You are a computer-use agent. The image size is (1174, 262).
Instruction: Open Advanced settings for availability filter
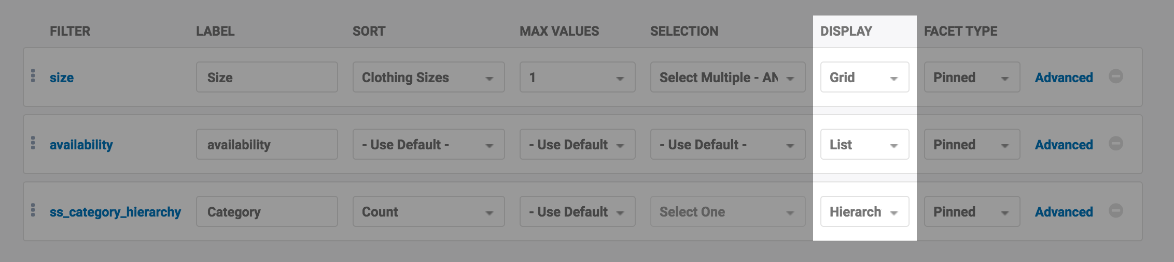coord(1064,145)
